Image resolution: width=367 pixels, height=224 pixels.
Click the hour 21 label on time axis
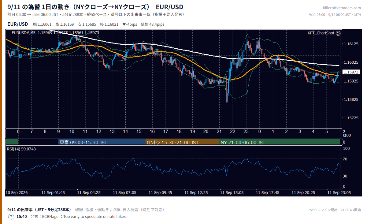(219, 132)
